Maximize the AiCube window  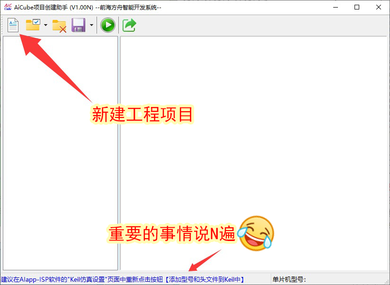tap(357, 7)
